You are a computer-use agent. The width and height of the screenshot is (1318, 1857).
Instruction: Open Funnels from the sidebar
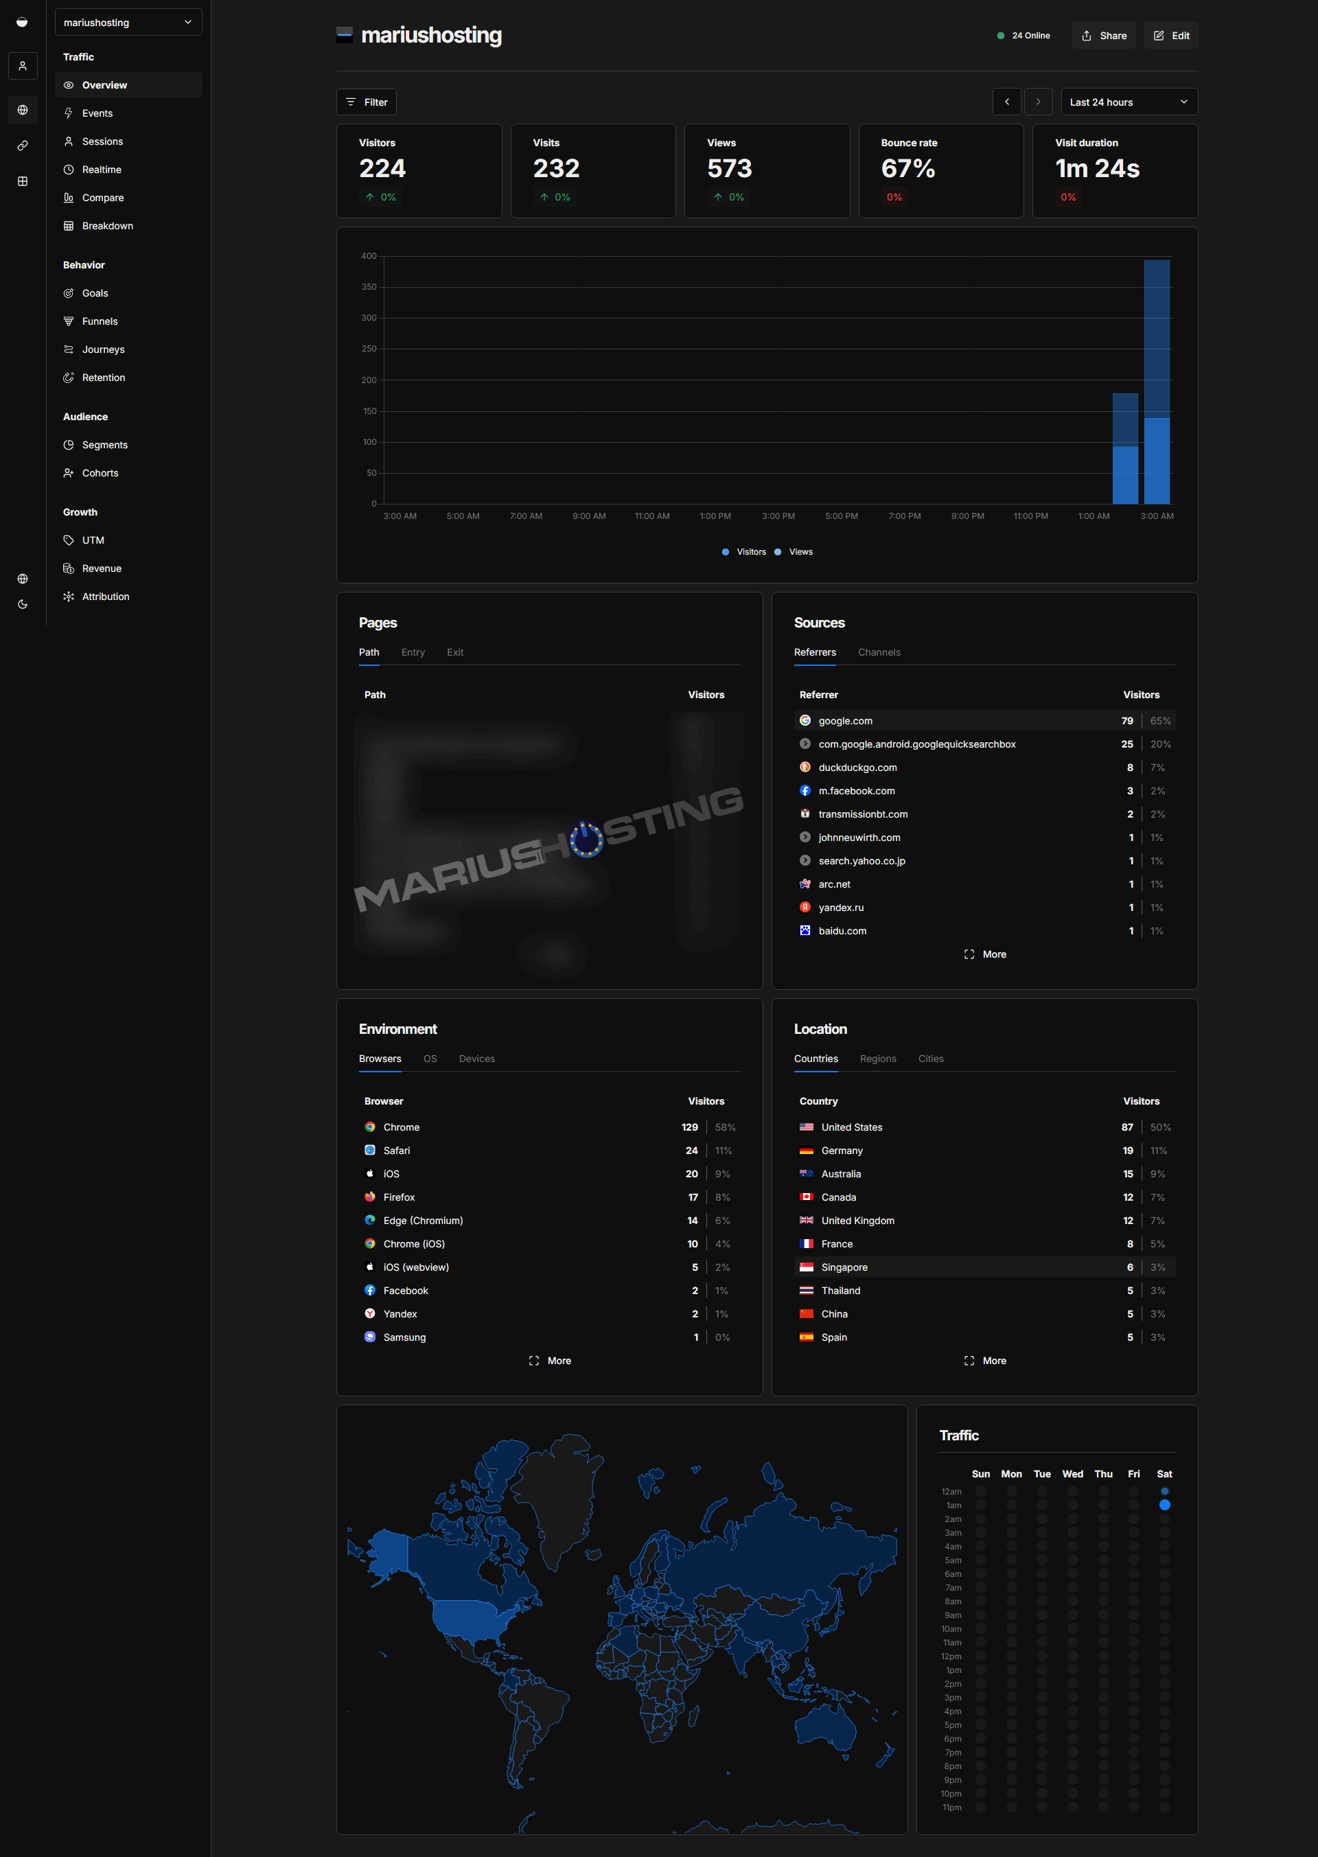[x=99, y=321]
